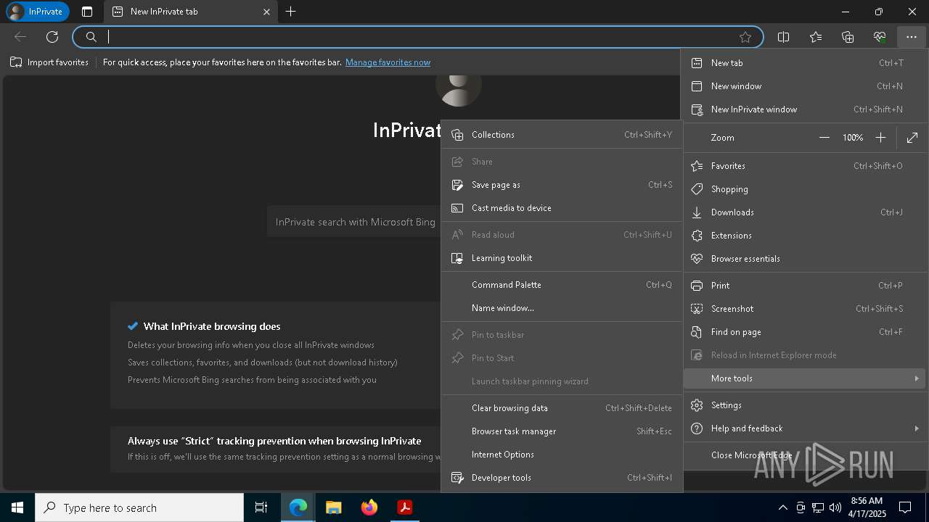Screen dimensions: 929x522
Task: Open Developer tools entry
Action: (562, 478)
